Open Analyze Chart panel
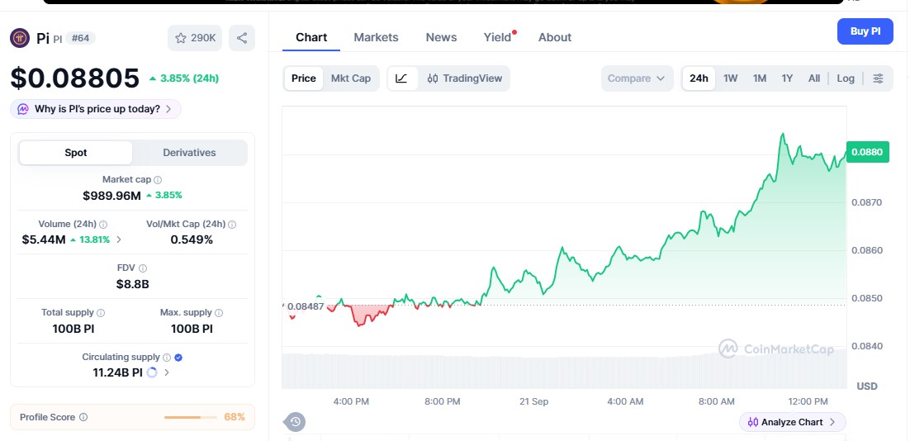Image resolution: width=910 pixels, height=441 pixels. (x=792, y=423)
